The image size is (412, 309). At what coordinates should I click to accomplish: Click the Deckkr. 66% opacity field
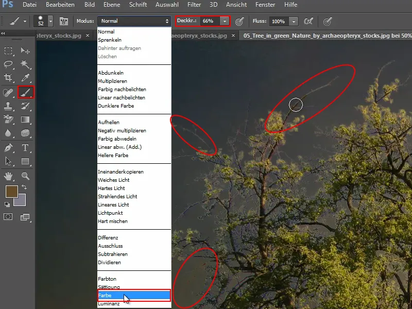tap(210, 21)
